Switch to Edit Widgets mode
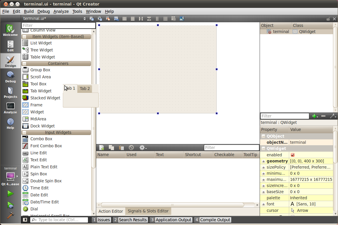338x225 pixels. [92, 19]
